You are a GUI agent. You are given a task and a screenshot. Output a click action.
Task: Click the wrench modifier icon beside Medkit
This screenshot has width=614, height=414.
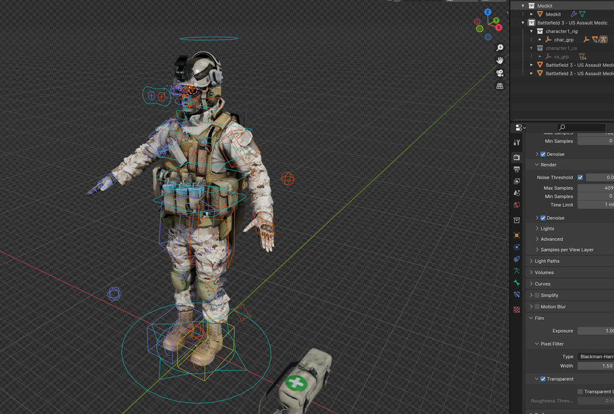coord(573,14)
